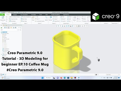Open a file from the quick access toolbar
Screen dimensions: 121x91
(9, 12)
